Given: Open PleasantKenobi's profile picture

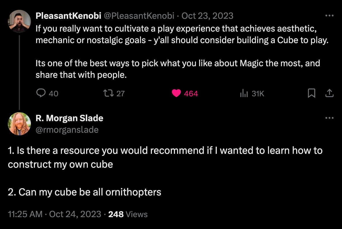Looking at the screenshot, I should 19,21.
